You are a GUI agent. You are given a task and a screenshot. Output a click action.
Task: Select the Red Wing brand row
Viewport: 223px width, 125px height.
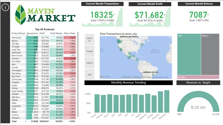(x=44, y=73)
